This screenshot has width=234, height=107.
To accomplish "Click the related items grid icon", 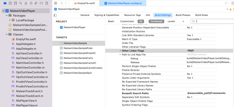I will pyautogui.click(x=56, y=3).
